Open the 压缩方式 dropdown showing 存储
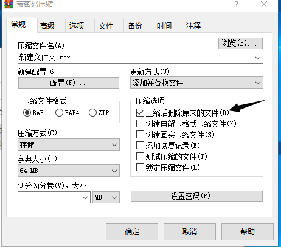 (x=69, y=144)
